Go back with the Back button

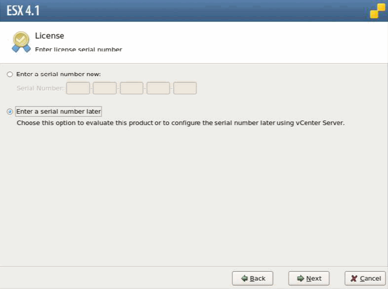pos(253,278)
